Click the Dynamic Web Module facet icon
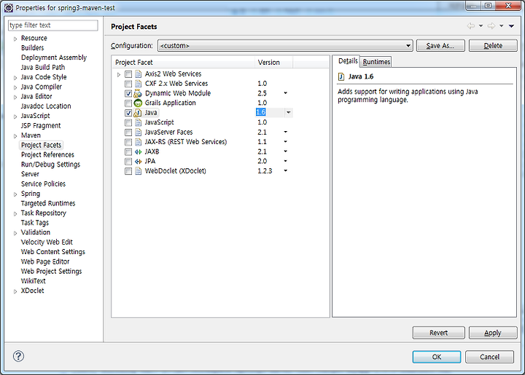 [138, 93]
